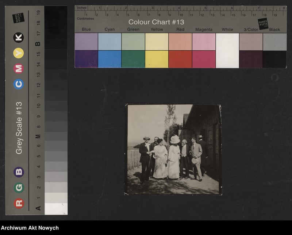Select the light lavender swatch under Blue
Viewport: 292px width, 235px height.
(x=86, y=42)
